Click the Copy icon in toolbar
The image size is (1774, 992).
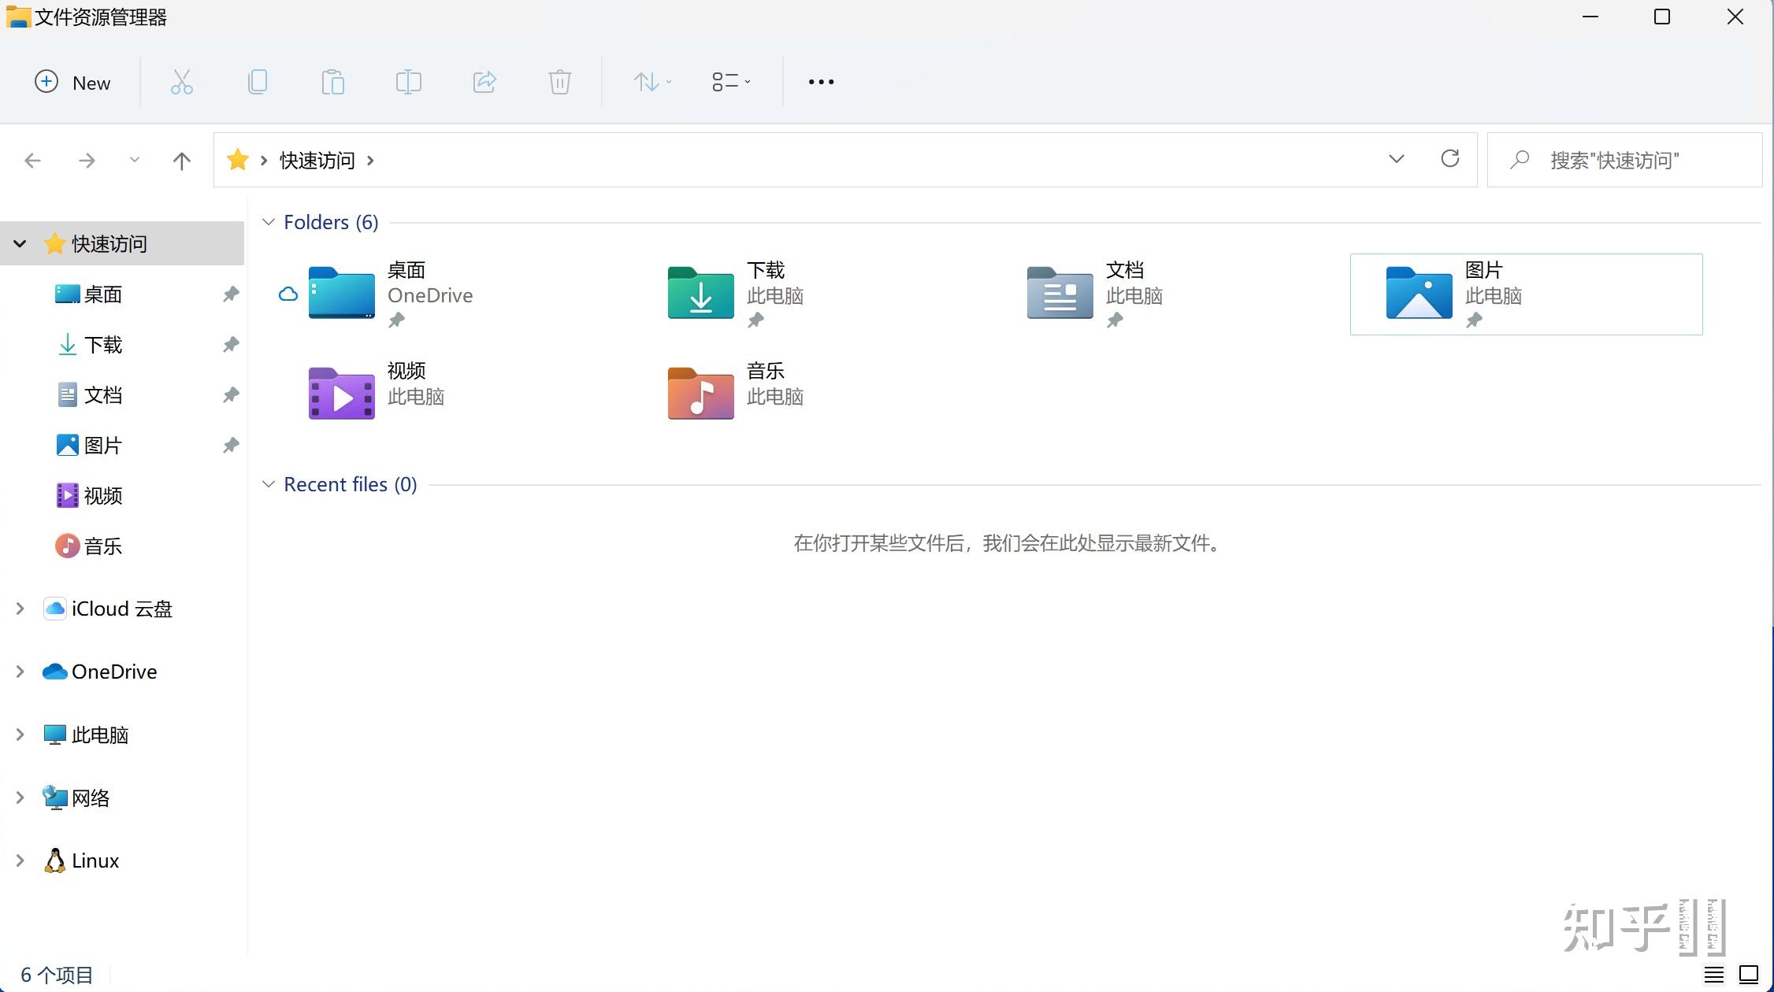257,82
